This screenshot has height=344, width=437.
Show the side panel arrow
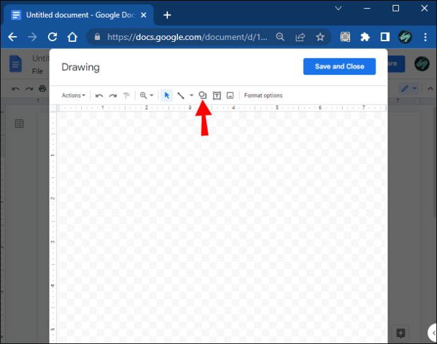click(433, 333)
